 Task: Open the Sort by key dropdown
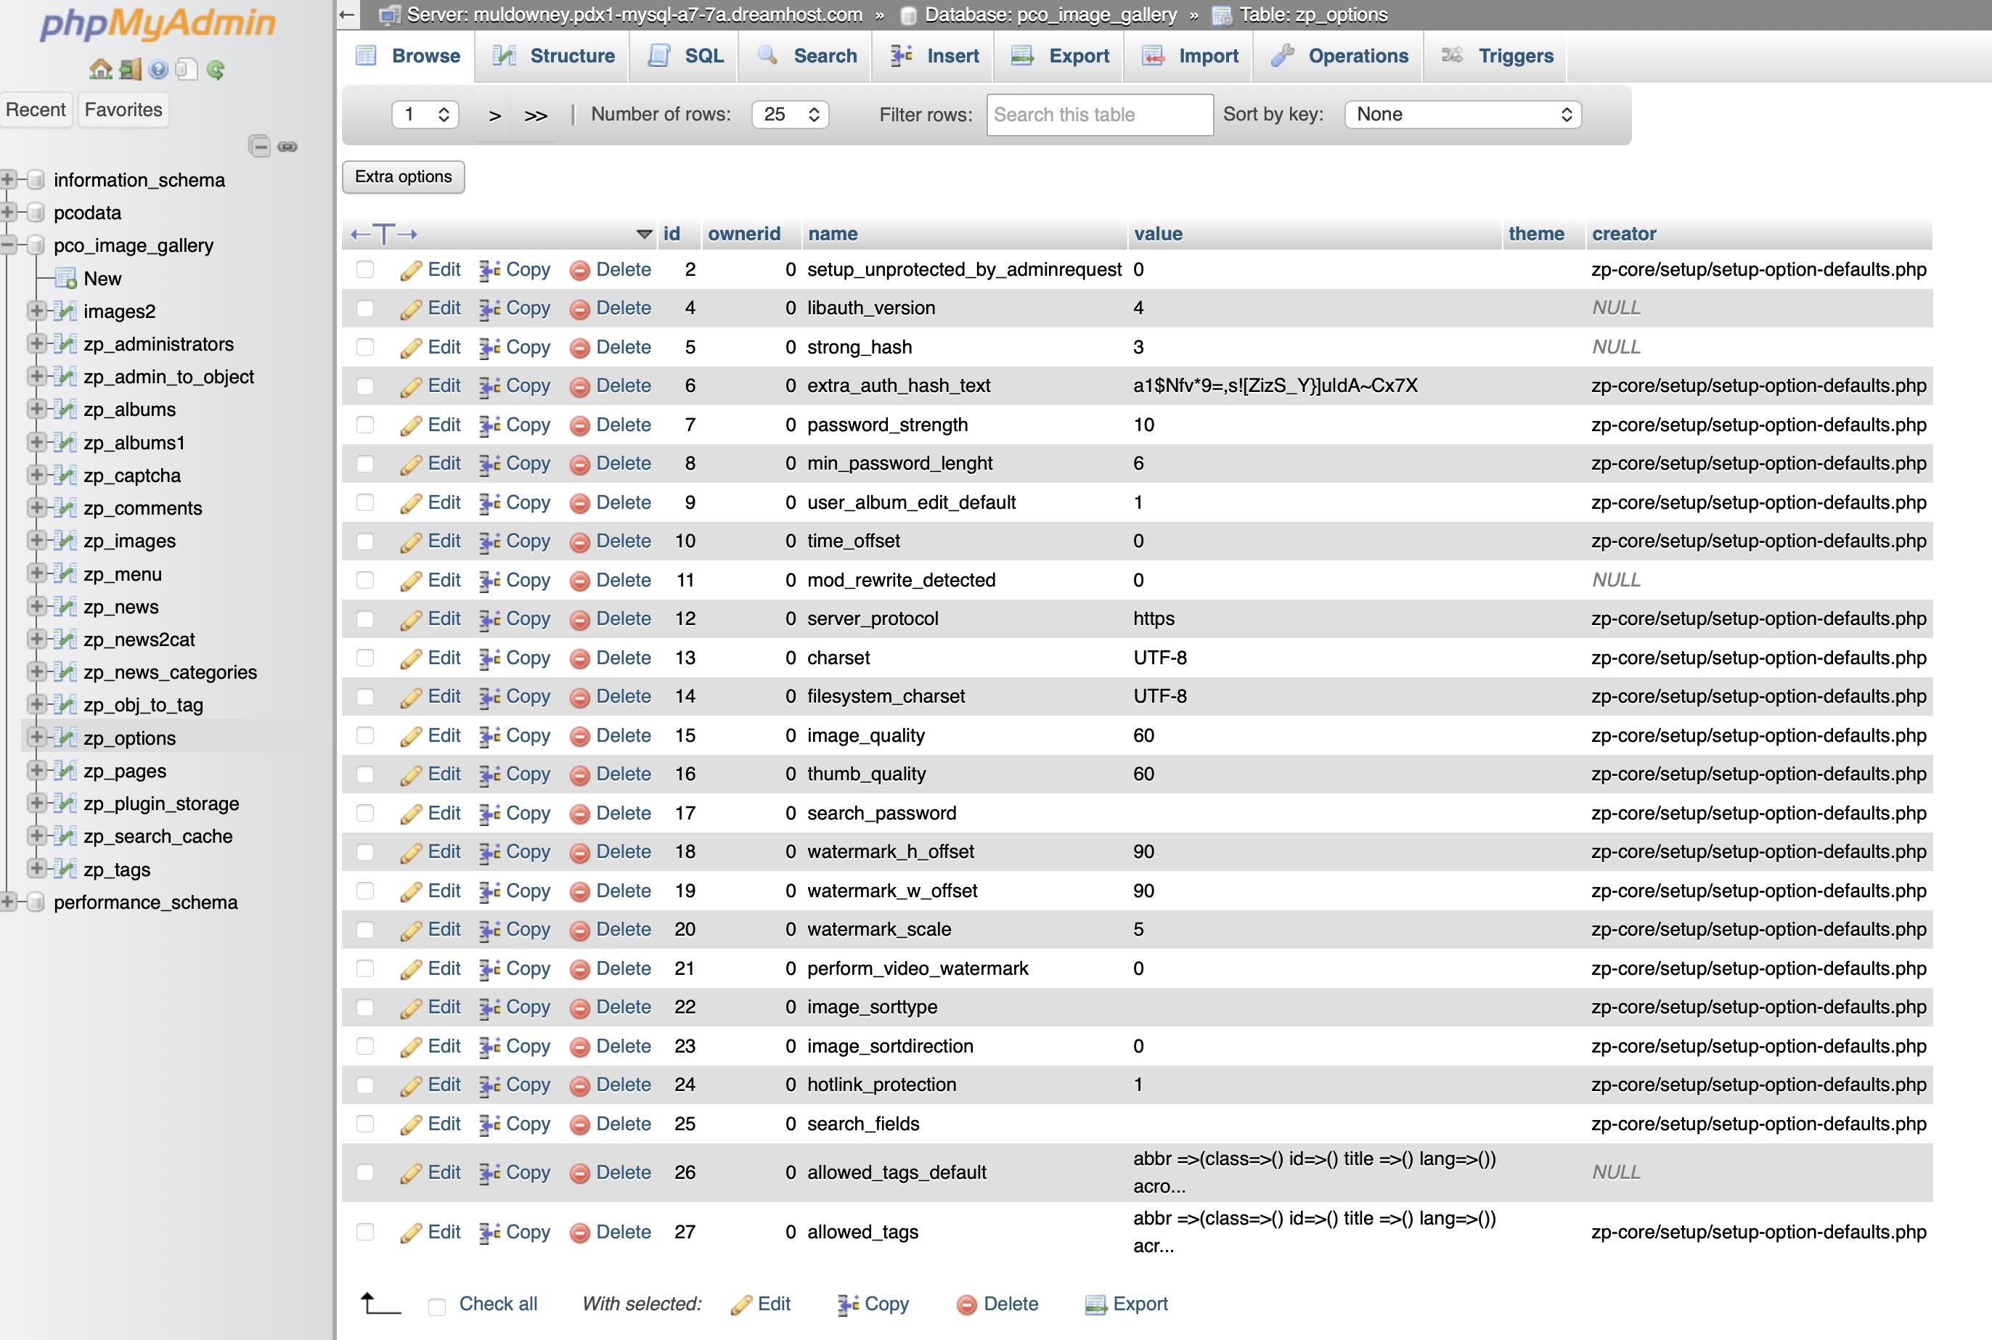1462,115
